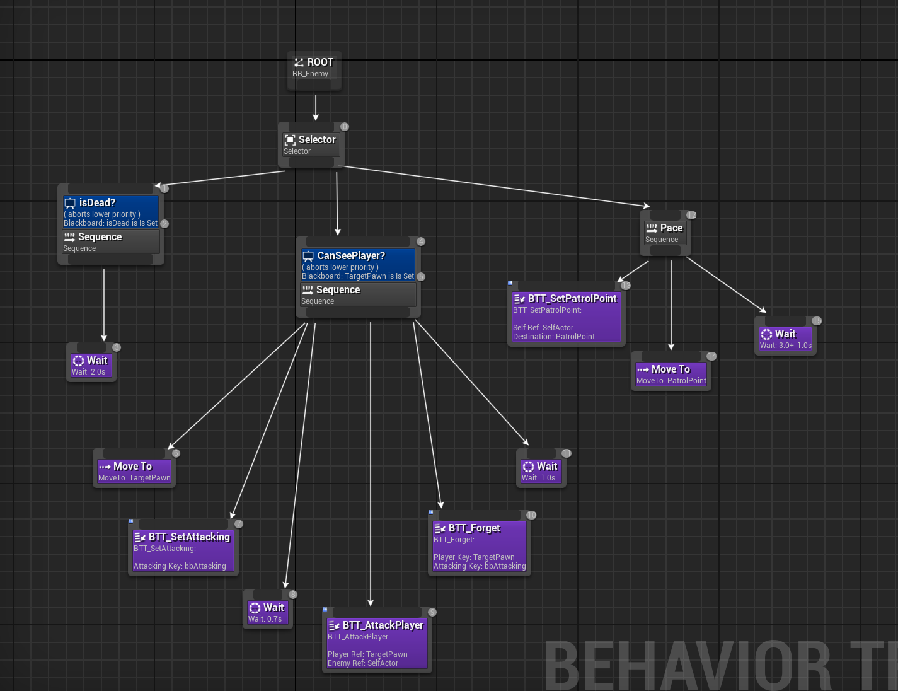Click the task icon on BTT_SetPatrolPoint
This screenshot has height=691, width=898.
pos(519,299)
